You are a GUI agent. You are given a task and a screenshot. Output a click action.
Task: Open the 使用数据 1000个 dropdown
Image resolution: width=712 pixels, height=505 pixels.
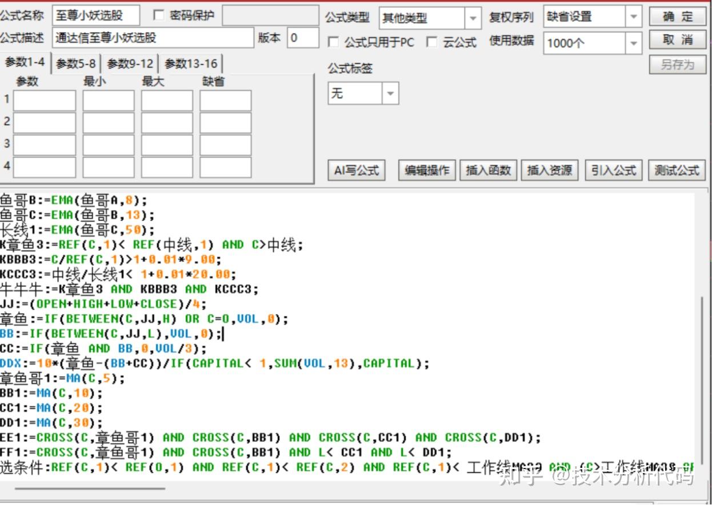(x=633, y=43)
